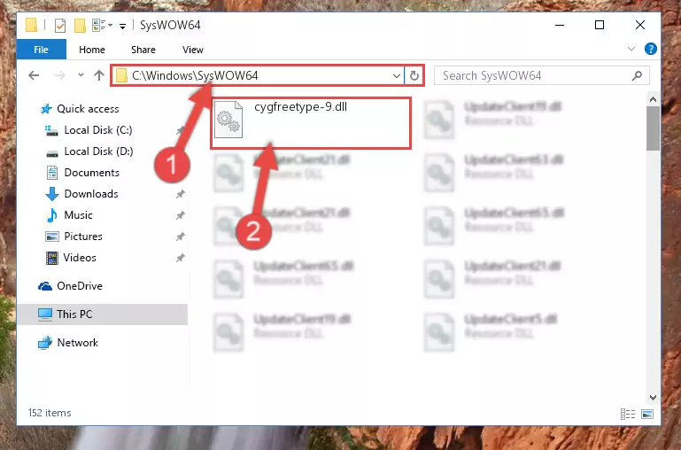Expand the ribbon with the chevron
Image resolution: width=681 pixels, height=450 pixels.
tap(631, 49)
